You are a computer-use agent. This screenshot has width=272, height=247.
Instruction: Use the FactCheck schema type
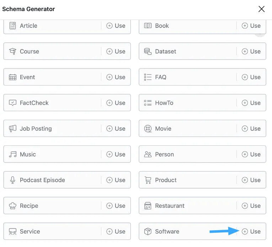(116, 103)
